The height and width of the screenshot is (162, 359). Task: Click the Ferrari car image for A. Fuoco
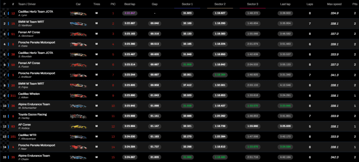coord(78,65)
